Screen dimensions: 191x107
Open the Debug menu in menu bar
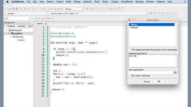pos(77,1)
